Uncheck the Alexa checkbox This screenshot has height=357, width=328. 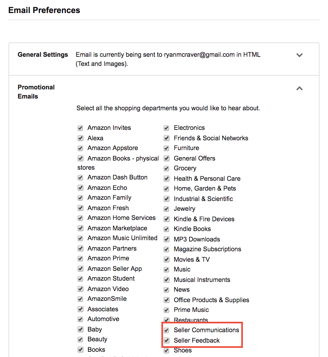[x=80, y=138]
